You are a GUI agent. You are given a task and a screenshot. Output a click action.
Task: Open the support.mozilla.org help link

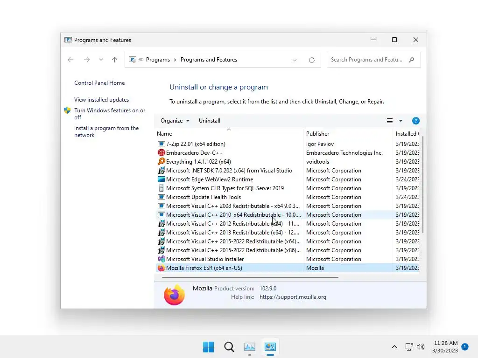293,297
